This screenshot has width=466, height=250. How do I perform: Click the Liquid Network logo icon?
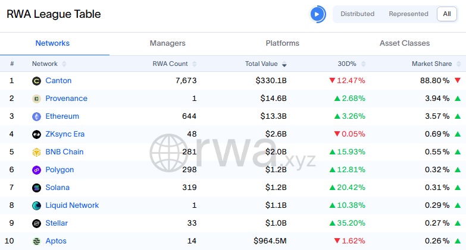coord(36,205)
